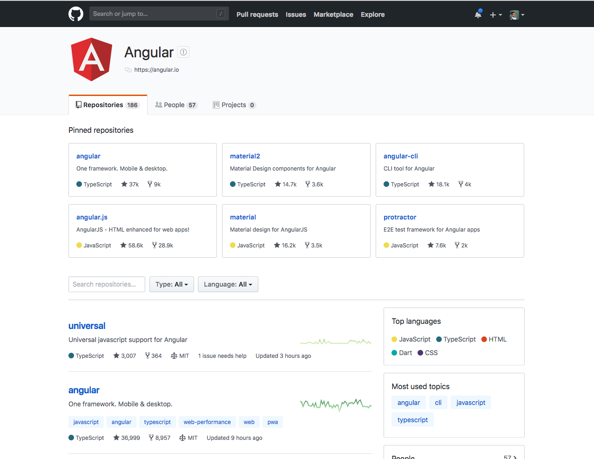Viewport: 594px width, 459px height.
Task: Go to Issues in top navigation
Action: point(296,14)
